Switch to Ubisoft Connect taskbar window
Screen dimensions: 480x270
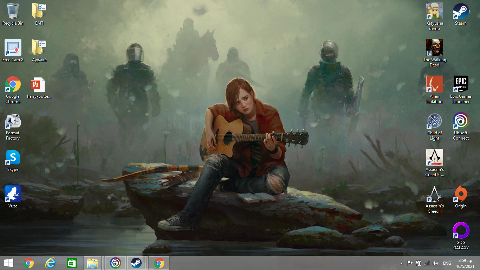[x=115, y=263]
